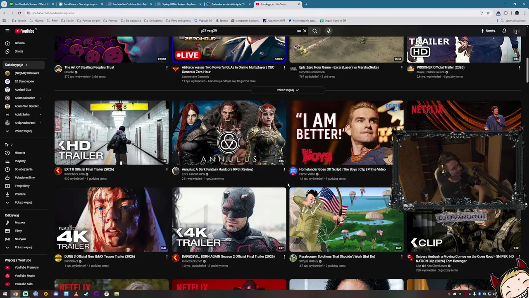This screenshot has height=298, width=529.
Task: Open (Nie)Miły Kierowca channel subscription
Action: pos(23,73)
